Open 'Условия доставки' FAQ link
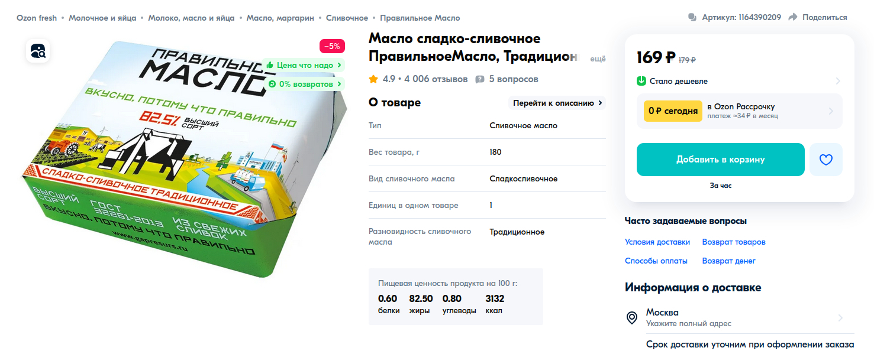This screenshot has width=874, height=351. click(x=657, y=242)
